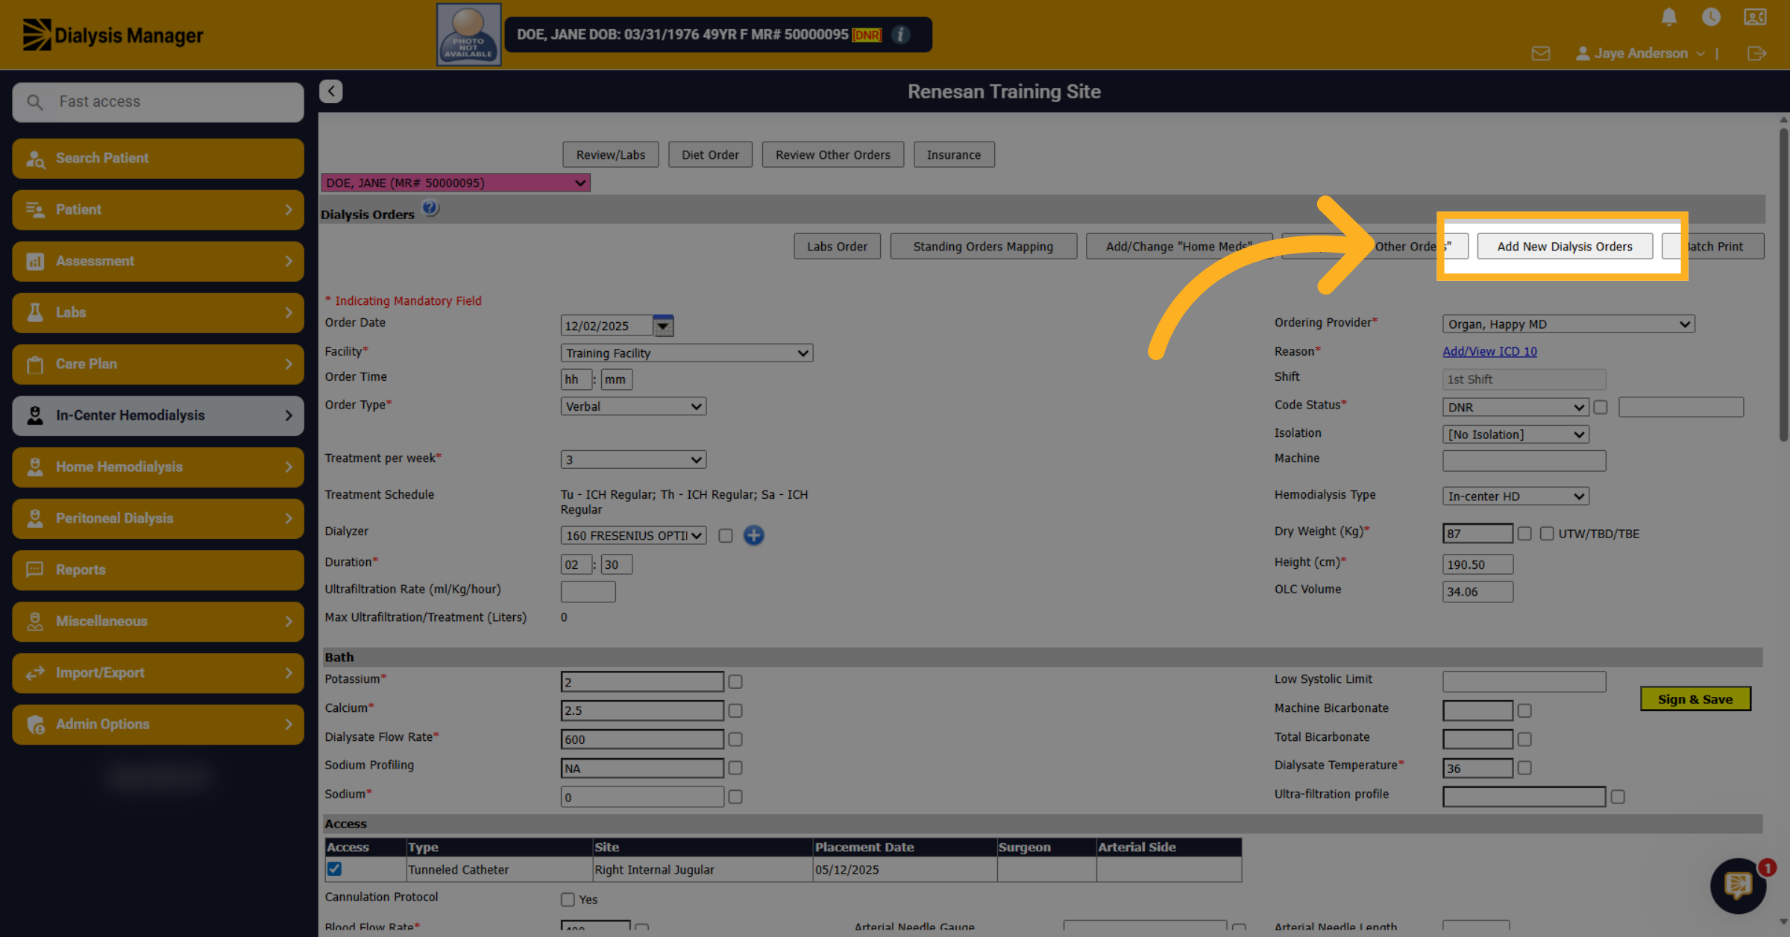Open the Isolation dropdown
Image resolution: width=1790 pixels, height=937 pixels.
pos(1516,434)
